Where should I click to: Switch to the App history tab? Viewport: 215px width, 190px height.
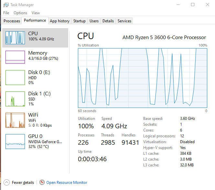(x=59, y=21)
